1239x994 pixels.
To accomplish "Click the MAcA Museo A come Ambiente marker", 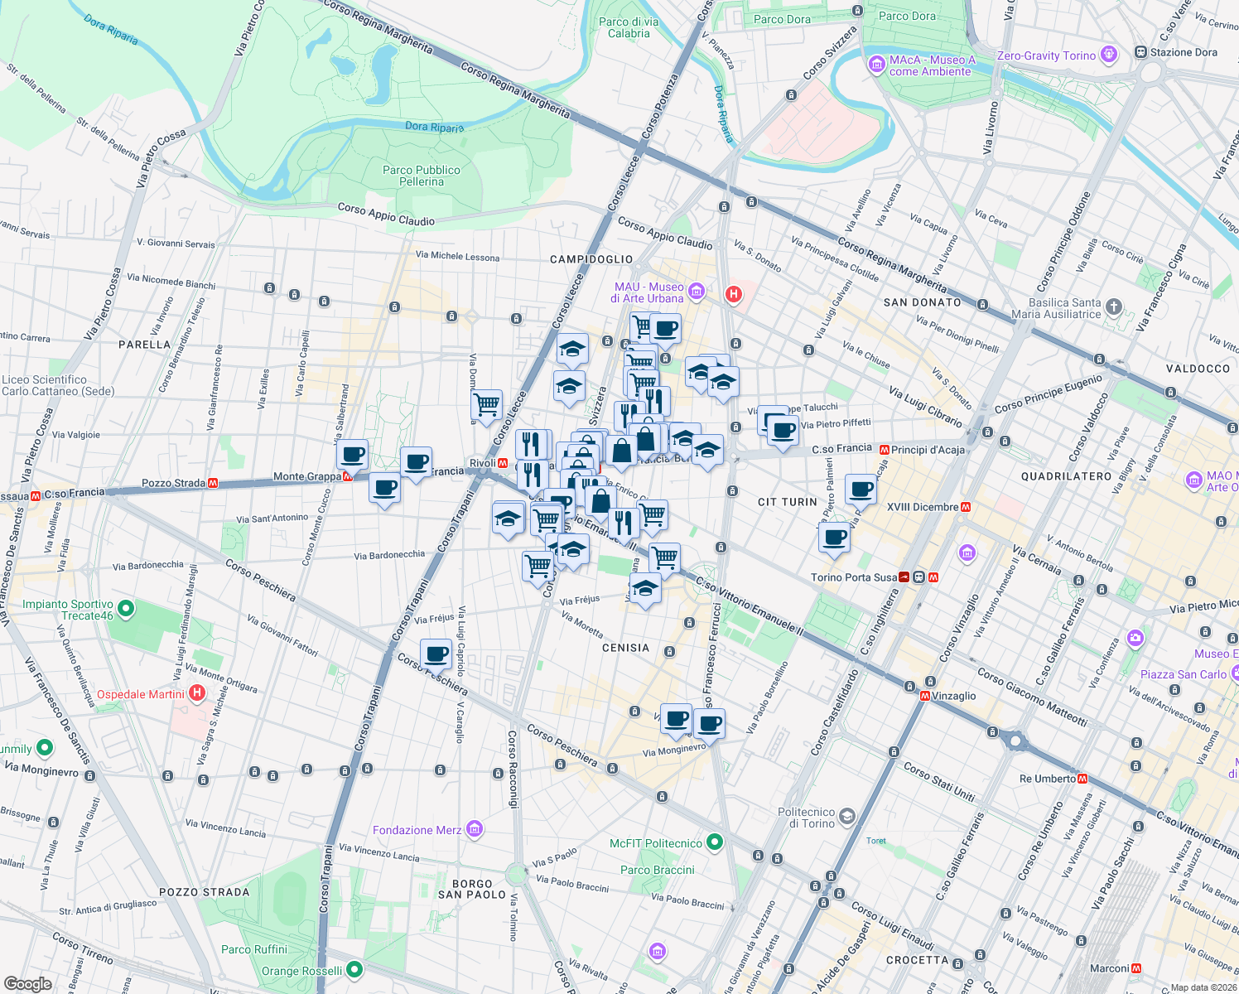I will point(875,64).
